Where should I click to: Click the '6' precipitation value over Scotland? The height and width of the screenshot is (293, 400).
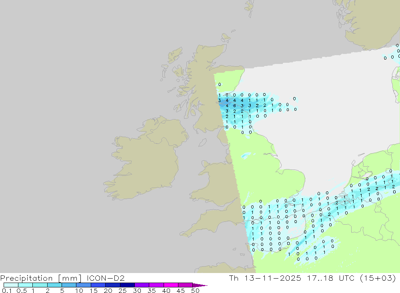click(234, 106)
